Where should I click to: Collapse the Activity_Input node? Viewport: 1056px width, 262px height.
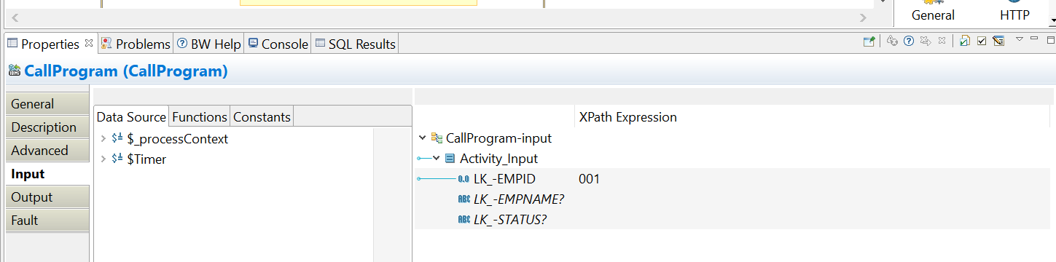coord(437,159)
